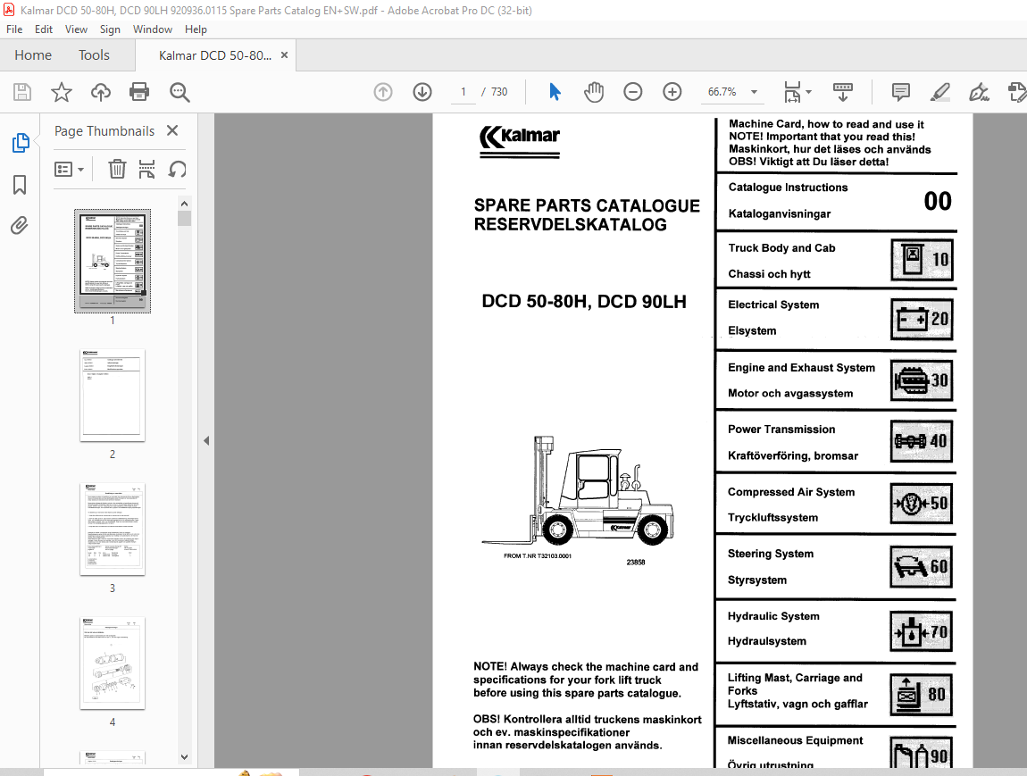
Task: Click Hydraulic System section 70
Action: (837, 630)
